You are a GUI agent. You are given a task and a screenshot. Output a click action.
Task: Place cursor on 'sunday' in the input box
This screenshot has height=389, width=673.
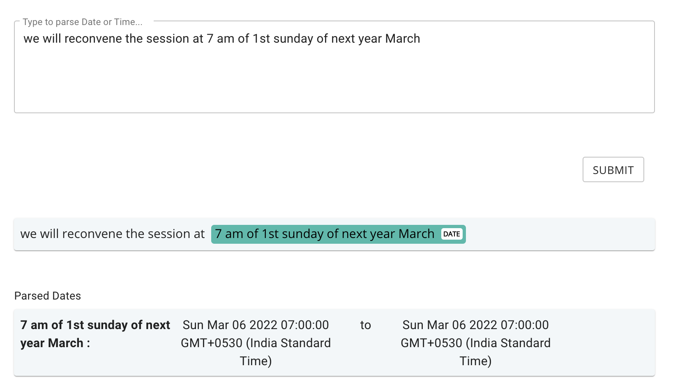293,39
